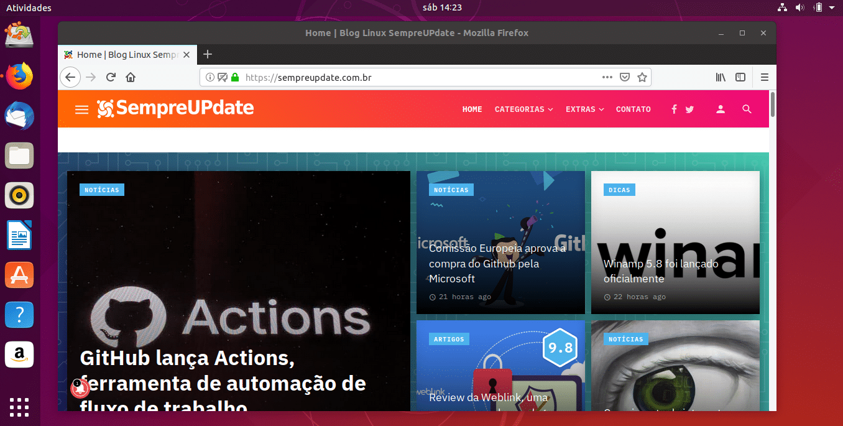Show site information icon in URL bar

click(x=210, y=77)
